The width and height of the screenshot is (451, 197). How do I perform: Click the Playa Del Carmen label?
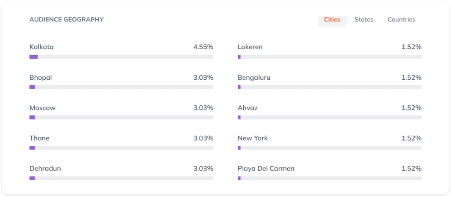coord(266,169)
